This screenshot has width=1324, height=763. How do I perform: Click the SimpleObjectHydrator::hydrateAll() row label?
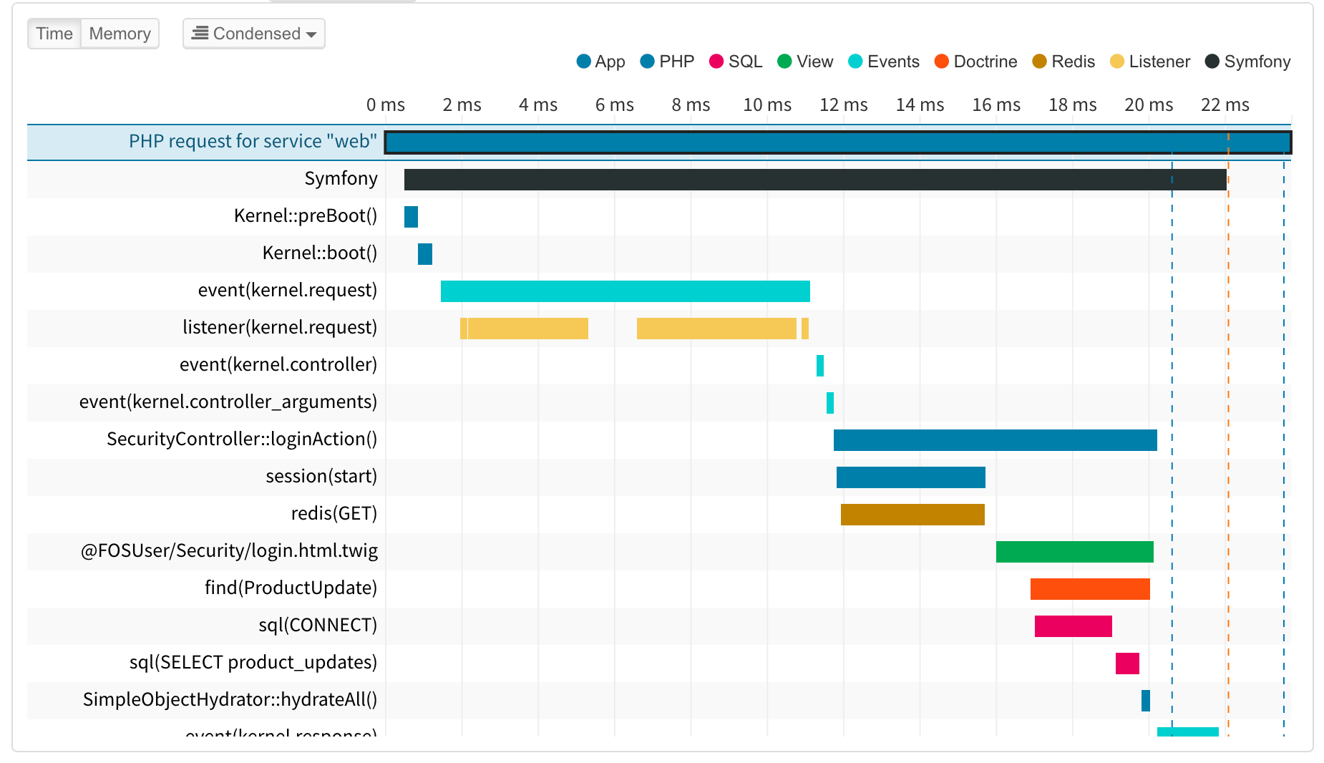point(230,699)
